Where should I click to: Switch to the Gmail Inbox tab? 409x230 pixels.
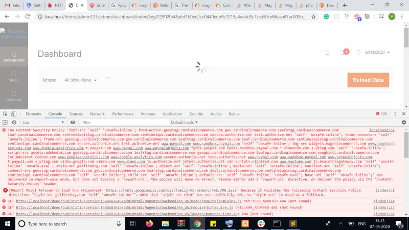[13, 5]
